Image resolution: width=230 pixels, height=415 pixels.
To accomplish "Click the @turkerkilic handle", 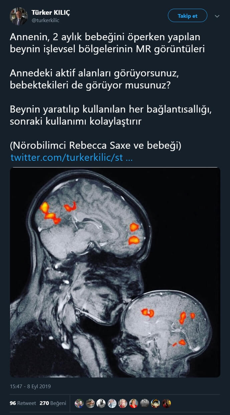I will click(x=45, y=20).
